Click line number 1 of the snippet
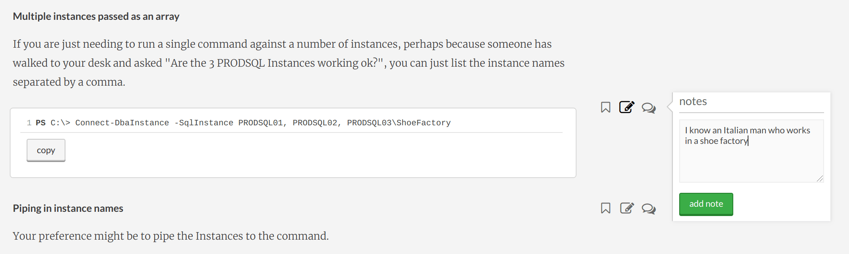The height and width of the screenshot is (254, 849). [29, 123]
